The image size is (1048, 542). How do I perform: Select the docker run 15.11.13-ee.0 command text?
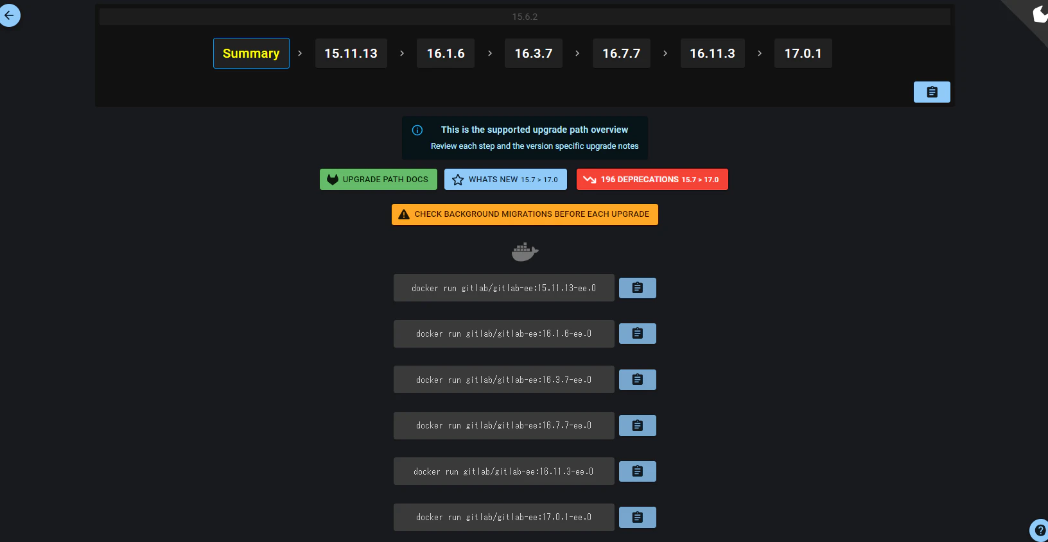click(504, 288)
